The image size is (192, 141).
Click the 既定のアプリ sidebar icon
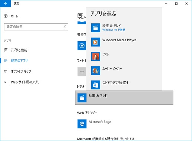[x=6, y=60]
